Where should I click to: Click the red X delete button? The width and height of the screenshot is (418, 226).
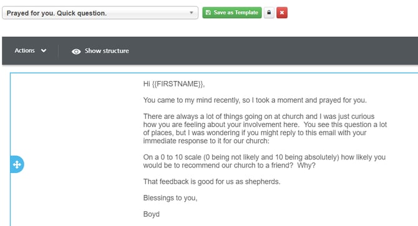(282, 12)
